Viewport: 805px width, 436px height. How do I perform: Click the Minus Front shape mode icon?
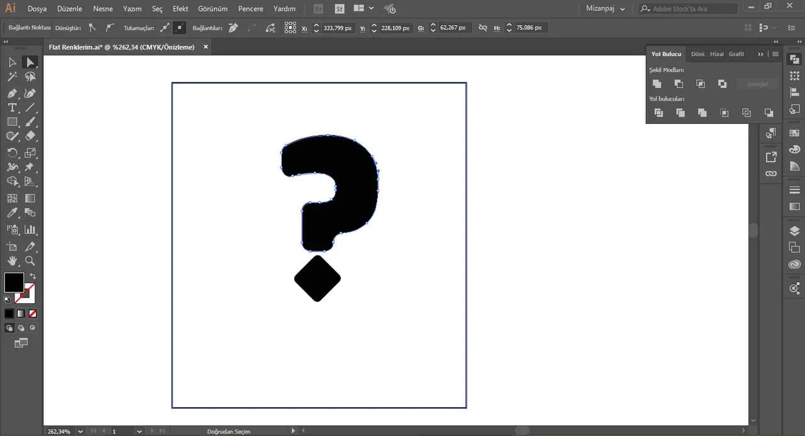[x=679, y=84]
